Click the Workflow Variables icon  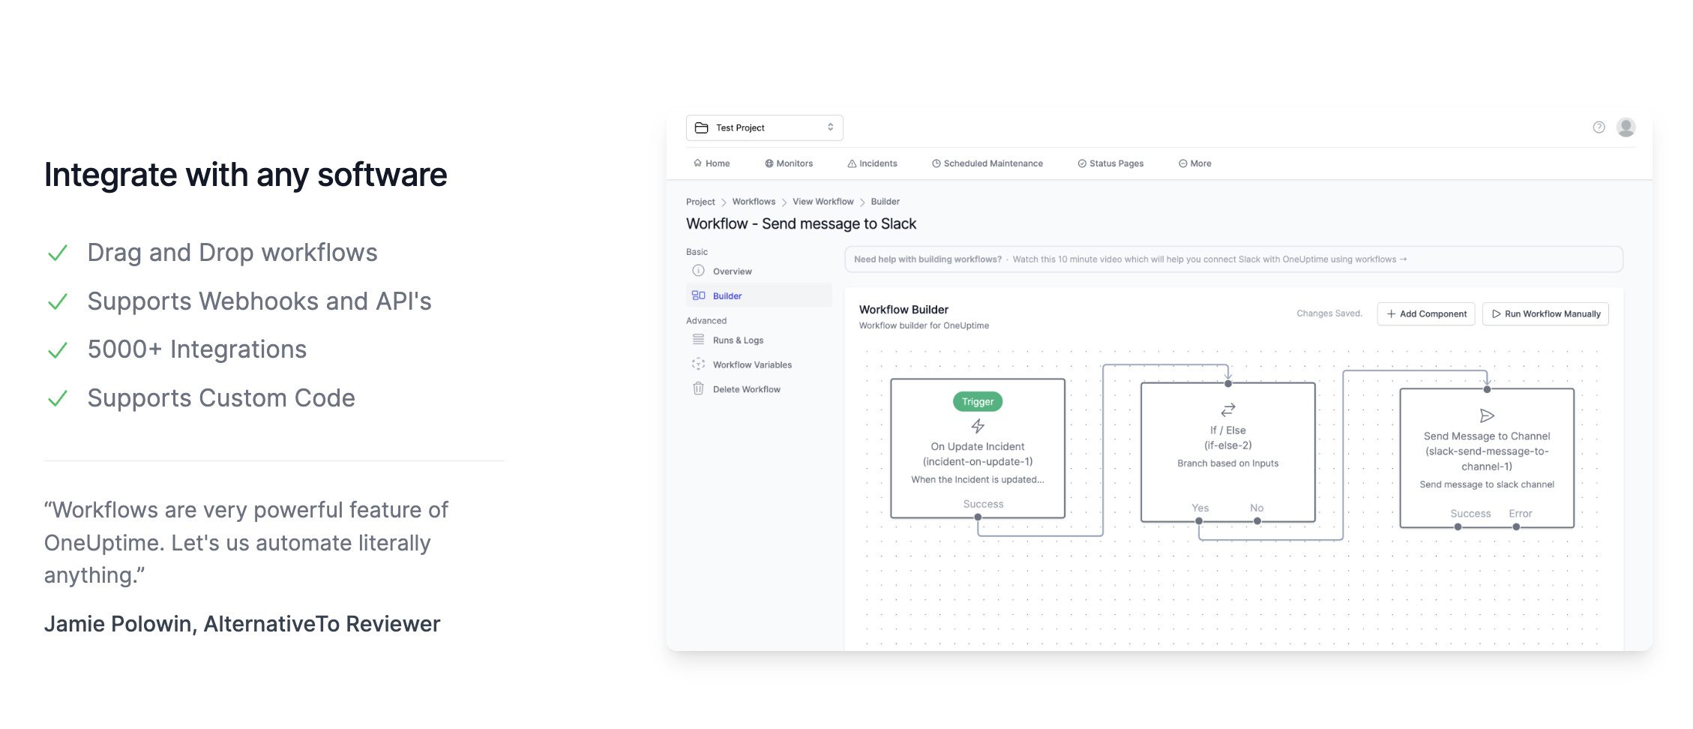(x=698, y=364)
